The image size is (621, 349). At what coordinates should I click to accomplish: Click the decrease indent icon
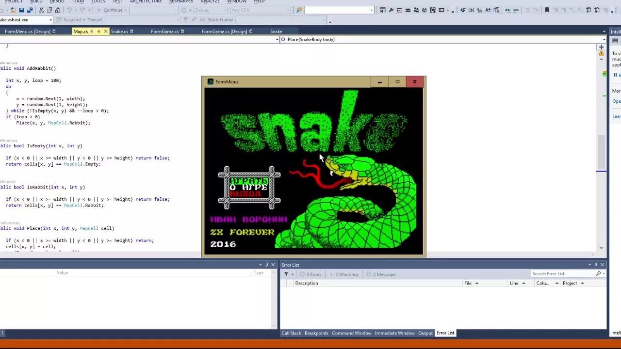(508, 10)
